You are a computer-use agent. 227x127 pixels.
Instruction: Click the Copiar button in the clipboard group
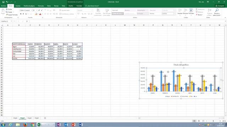(x=9, y=12)
